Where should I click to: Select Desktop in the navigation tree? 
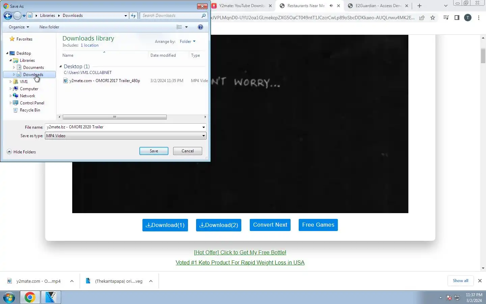click(x=24, y=53)
